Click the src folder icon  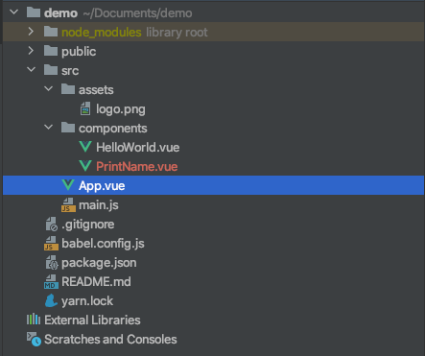coord(51,69)
